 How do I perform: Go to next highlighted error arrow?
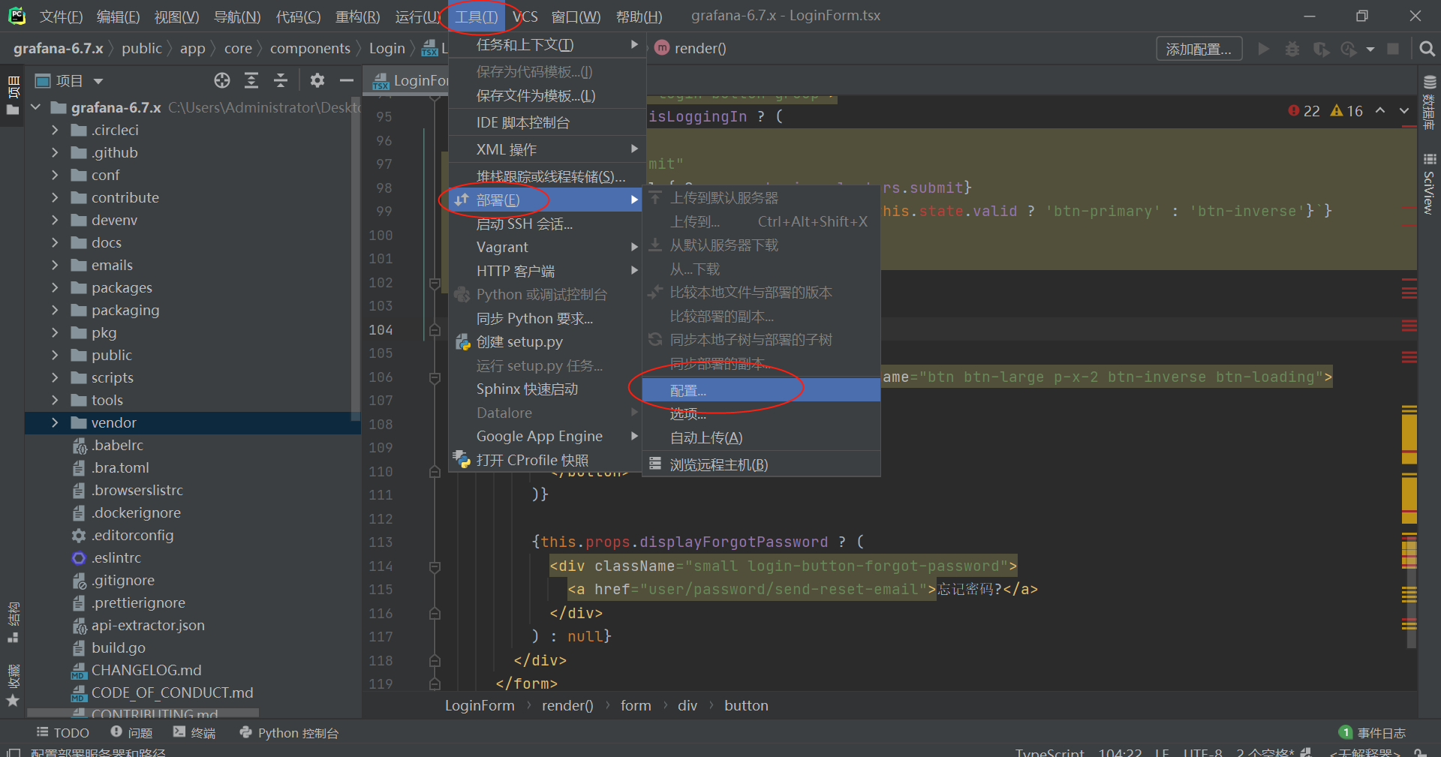pos(1404,110)
